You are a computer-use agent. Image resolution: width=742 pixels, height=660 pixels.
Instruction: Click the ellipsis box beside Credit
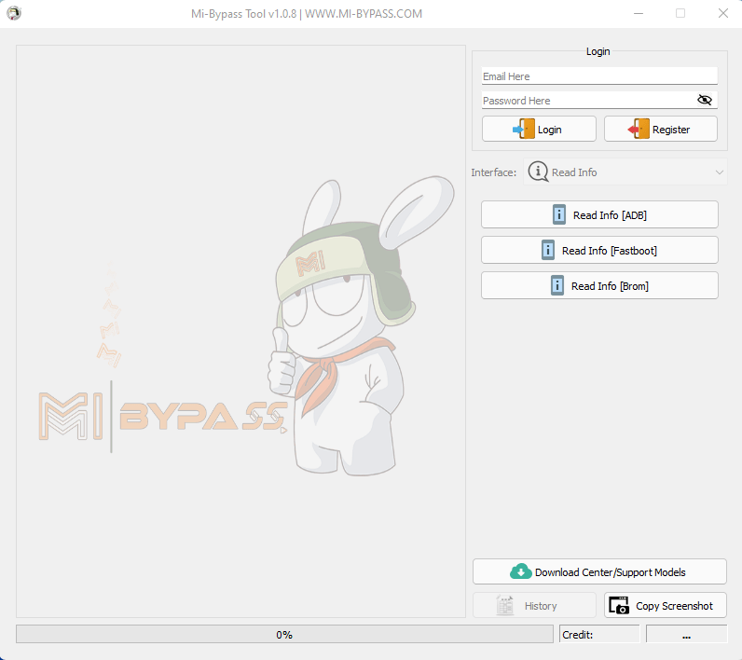(x=686, y=635)
